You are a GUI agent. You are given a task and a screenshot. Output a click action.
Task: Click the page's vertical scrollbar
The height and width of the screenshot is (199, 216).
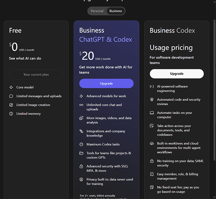click(214, 90)
